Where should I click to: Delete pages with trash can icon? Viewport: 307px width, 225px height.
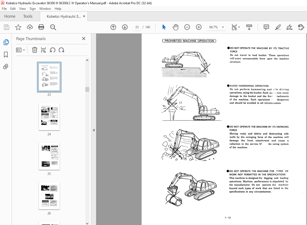pyautogui.click(x=35, y=50)
